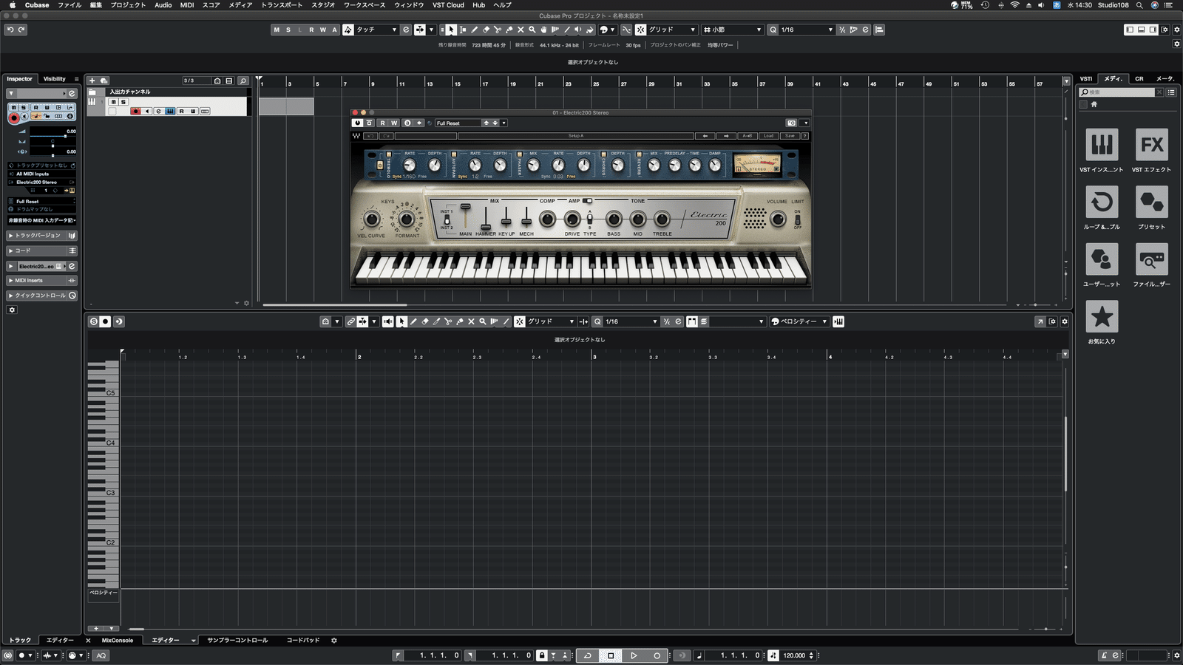The width and height of the screenshot is (1183, 665).
Task: Click the All MIDI Inputs routing field
Action: click(x=41, y=174)
